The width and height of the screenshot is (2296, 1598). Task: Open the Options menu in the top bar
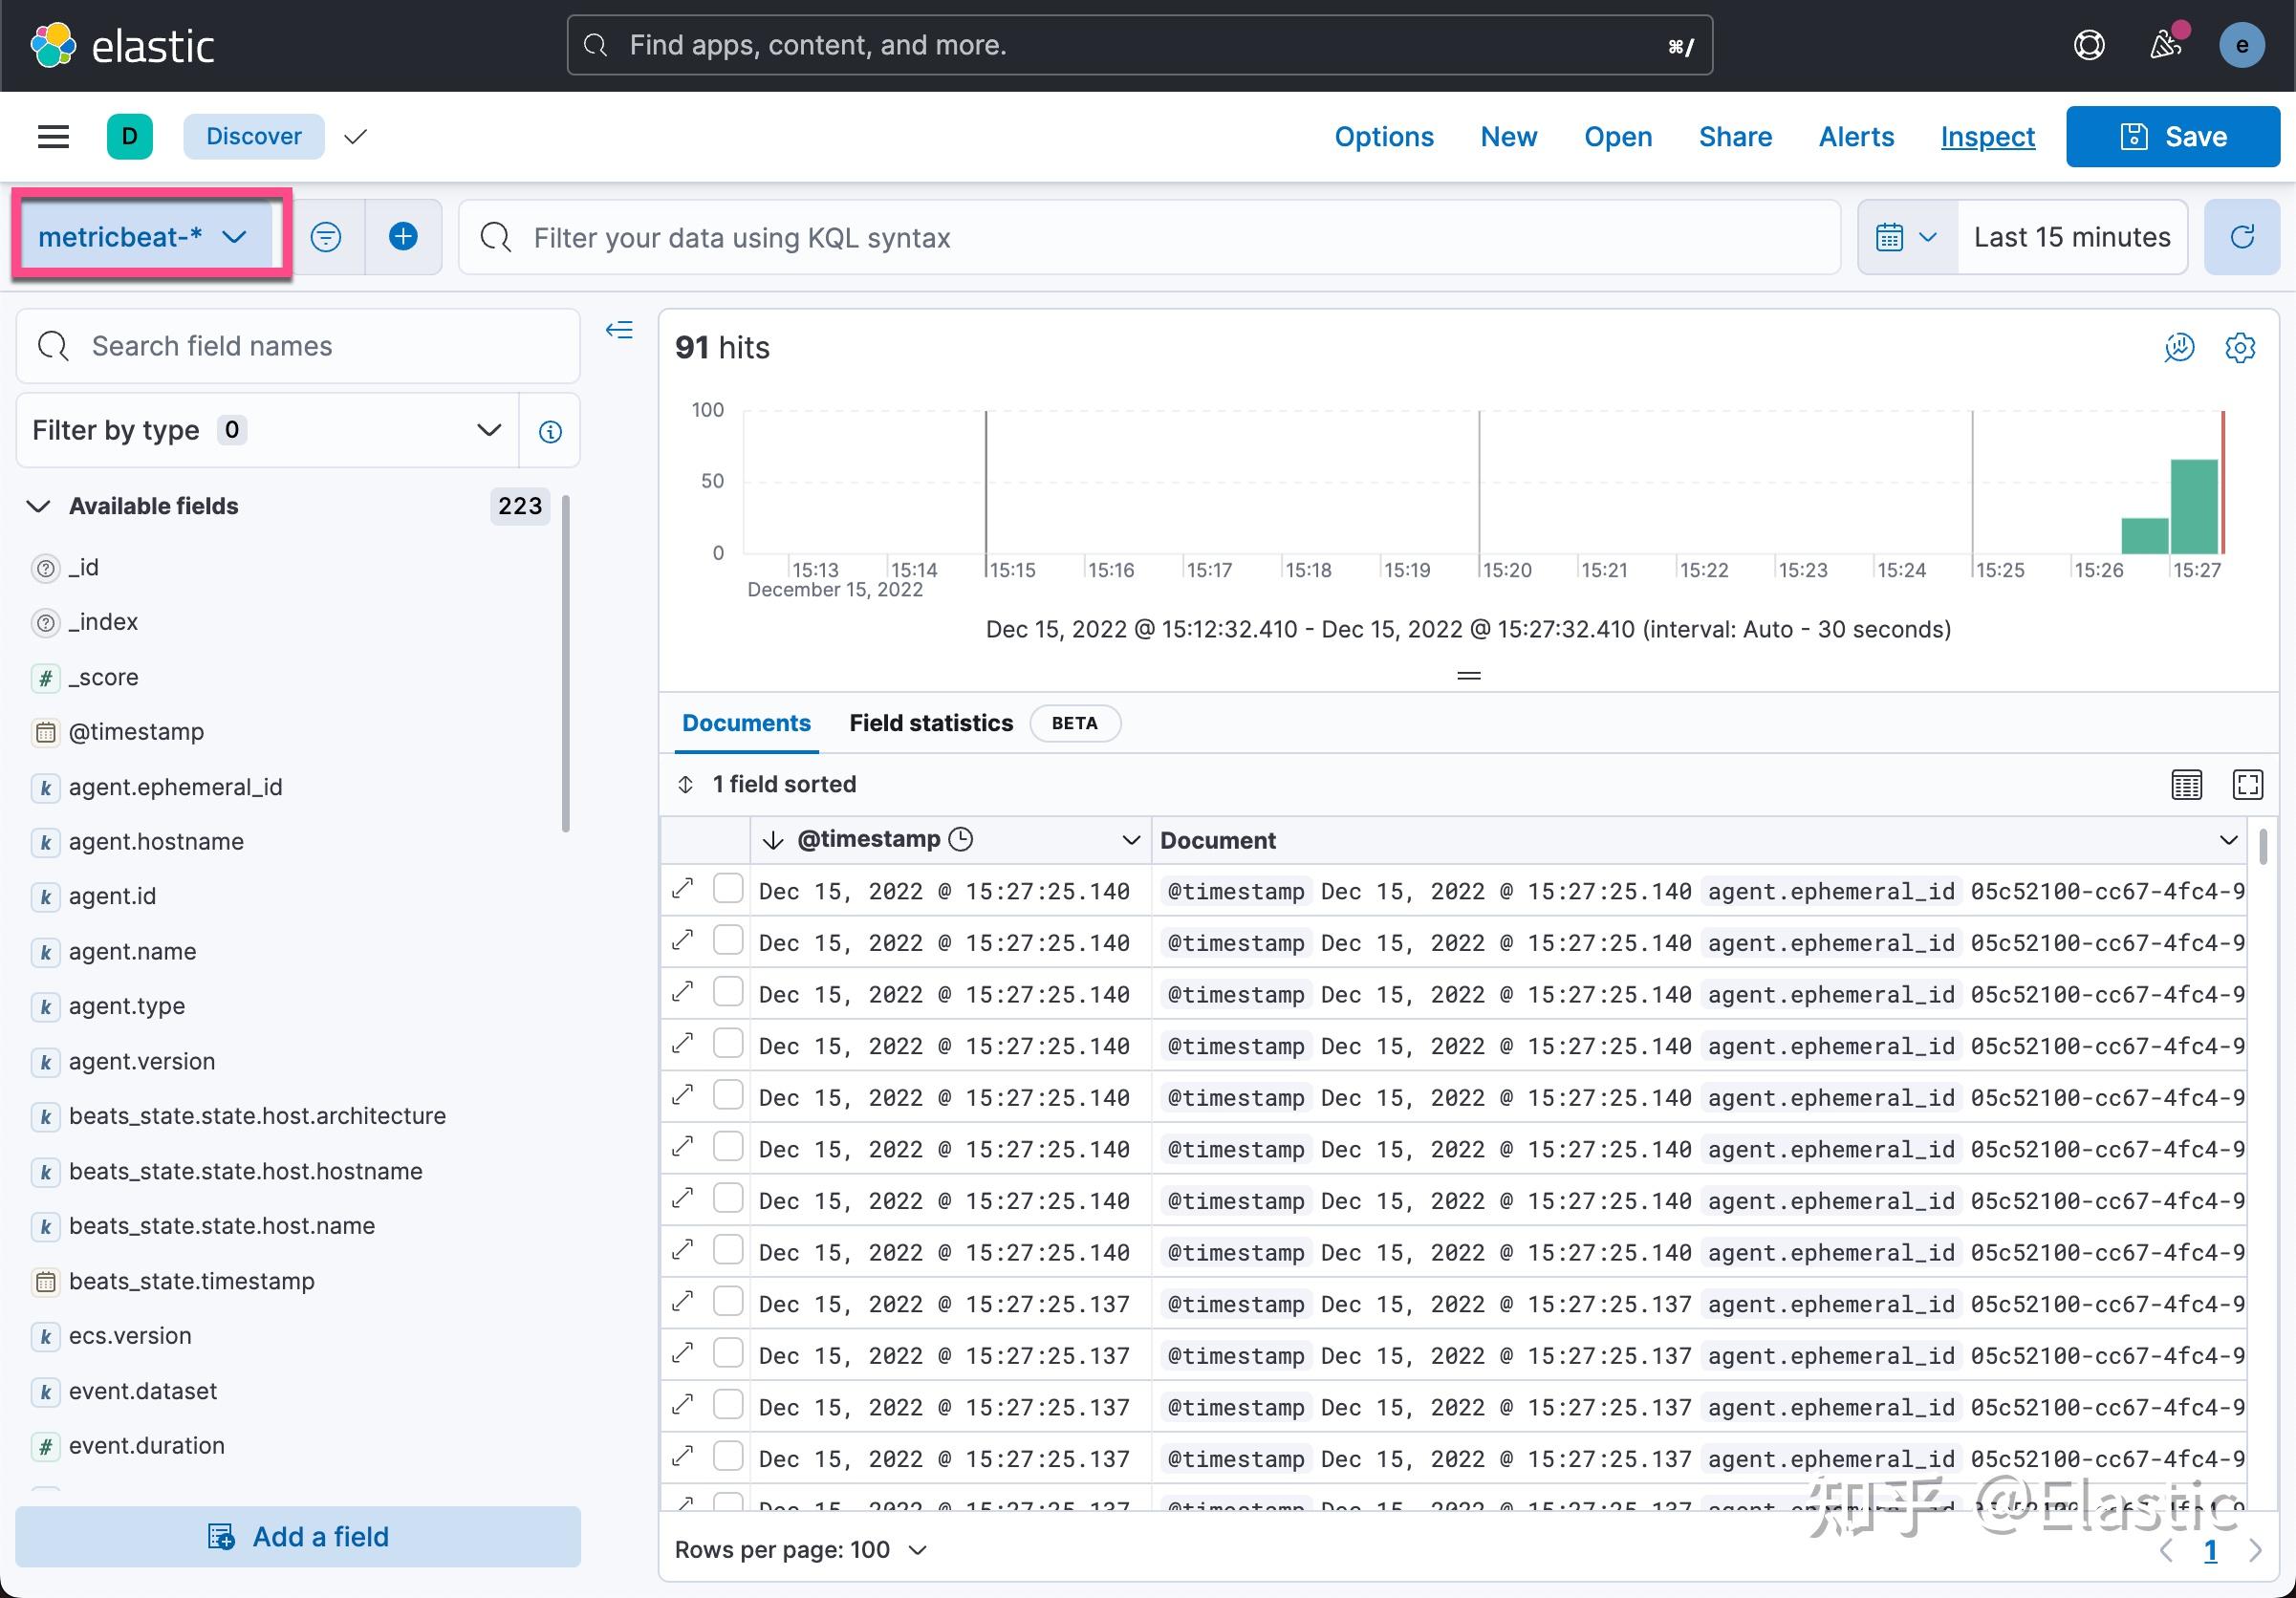tap(1384, 136)
